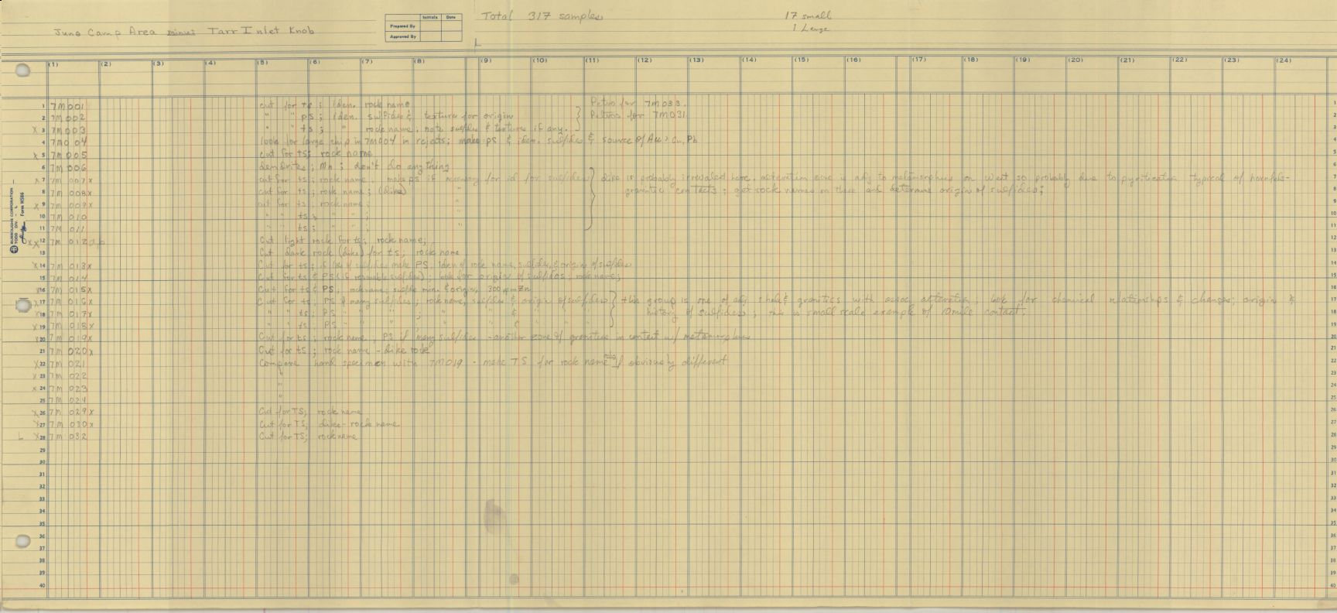Click the note "Petro for 7M033"
The height and width of the screenshot is (613, 1337).
pyautogui.click(x=638, y=103)
